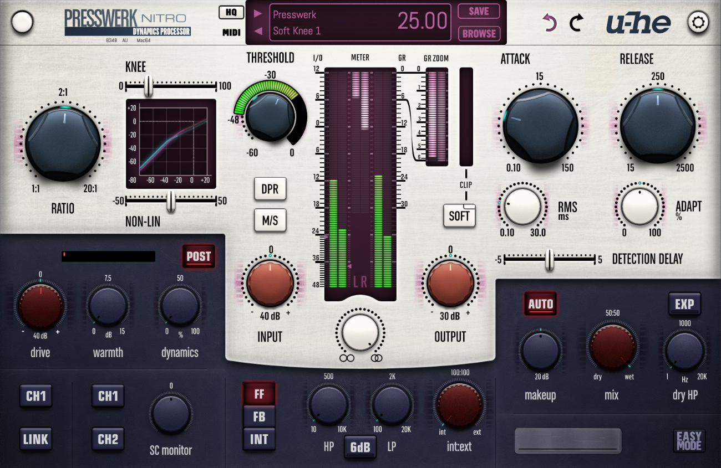Click the SAVE preset button
The image size is (721, 468).
point(479,11)
